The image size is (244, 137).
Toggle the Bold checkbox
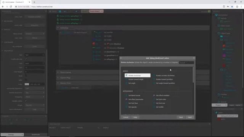(x=26, y=76)
